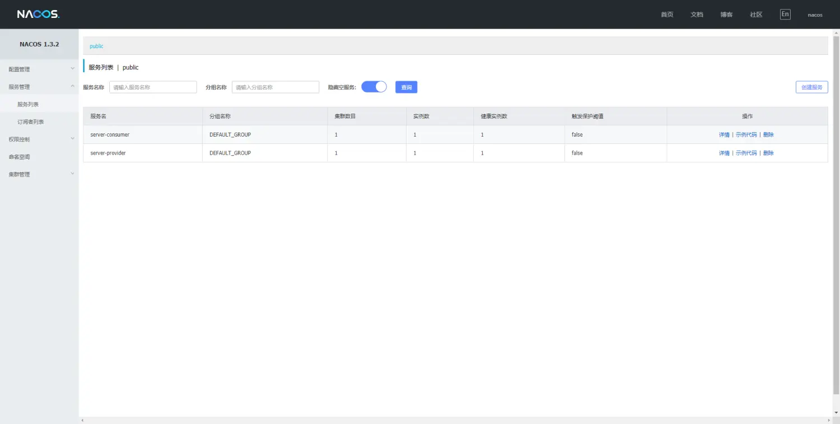Image resolution: width=840 pixels, height=424 pixels.
Task: Click the 查询 search button
Action: coord(407,87)
